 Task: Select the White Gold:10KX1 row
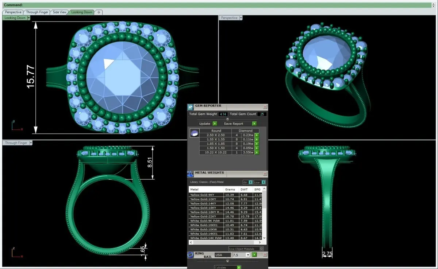point(226,225)
